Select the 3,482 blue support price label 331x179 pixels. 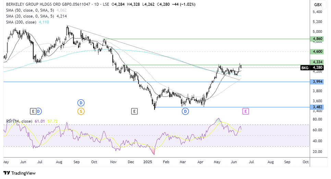coord(317,107)
